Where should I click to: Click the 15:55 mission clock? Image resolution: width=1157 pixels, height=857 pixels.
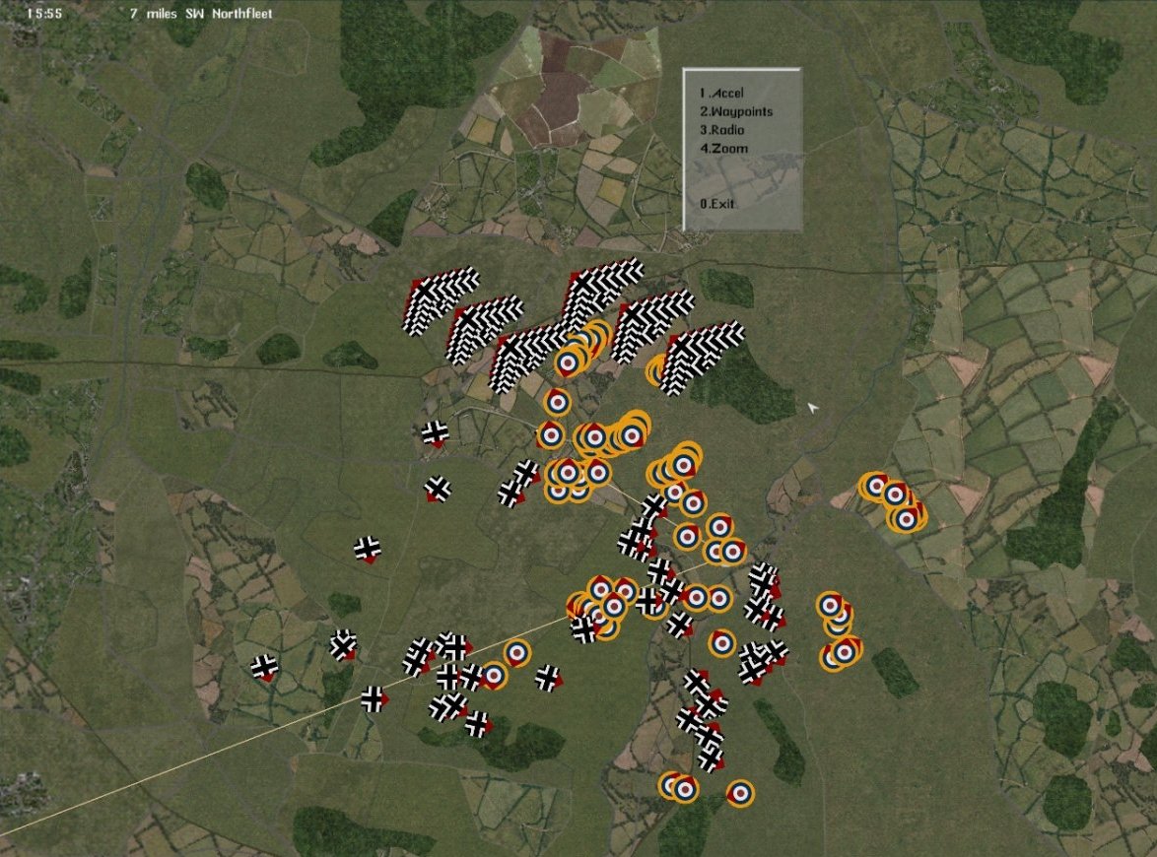[x=44, y=13]
